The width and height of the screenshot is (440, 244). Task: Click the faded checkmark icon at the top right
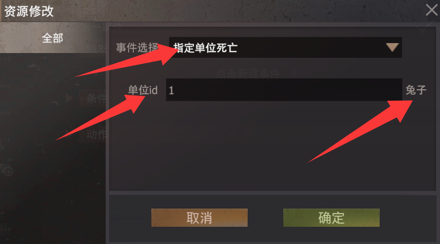click(423, 28)
